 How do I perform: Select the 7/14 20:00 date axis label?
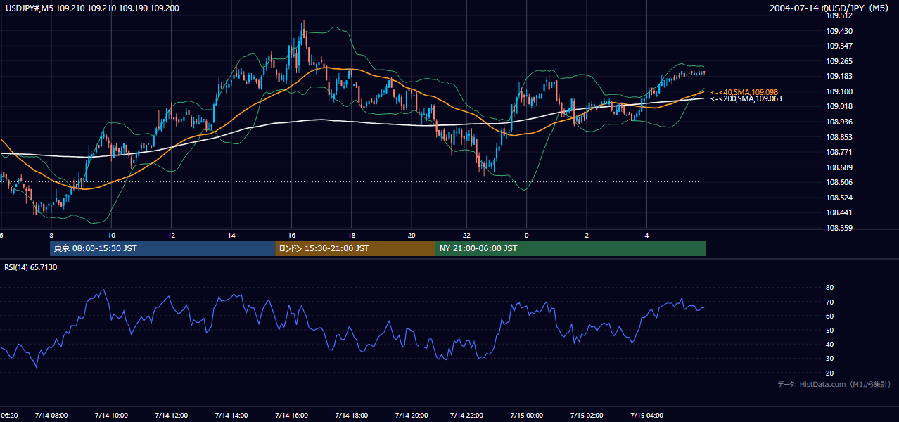(x=411, y=416)
